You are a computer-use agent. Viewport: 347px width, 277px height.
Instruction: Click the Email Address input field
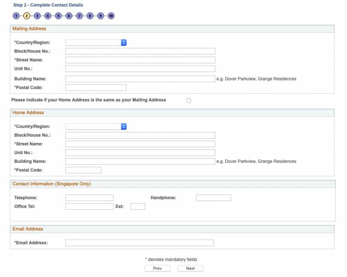139,243
